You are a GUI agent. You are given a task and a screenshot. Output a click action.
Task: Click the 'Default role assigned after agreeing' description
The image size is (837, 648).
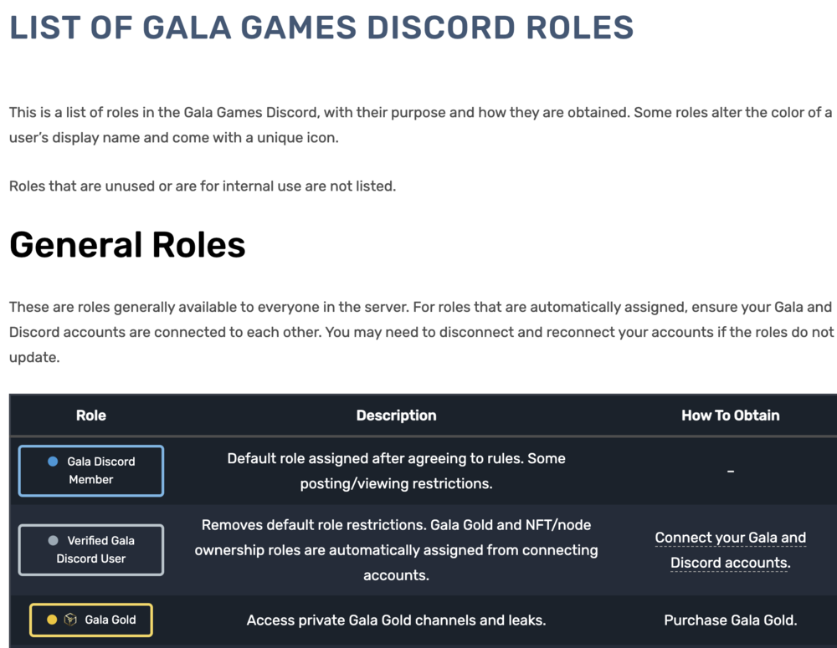[396, 471]
